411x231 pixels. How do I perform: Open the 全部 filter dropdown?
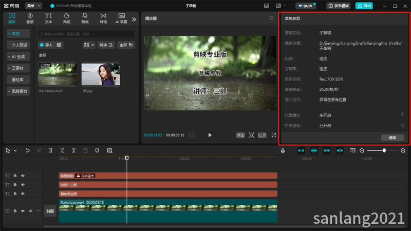pos(126,45)
